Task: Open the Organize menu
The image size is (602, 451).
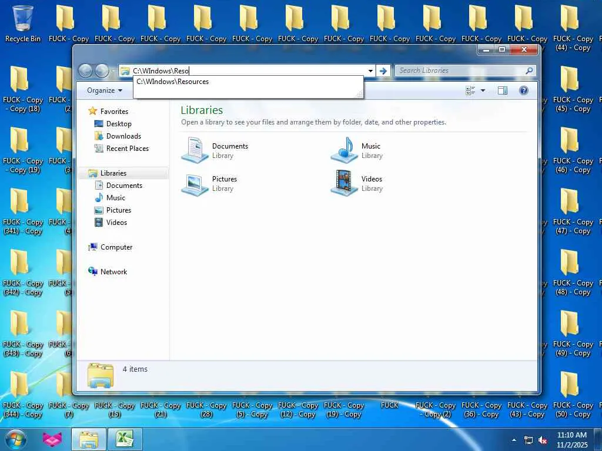Action: pos(105,90)
